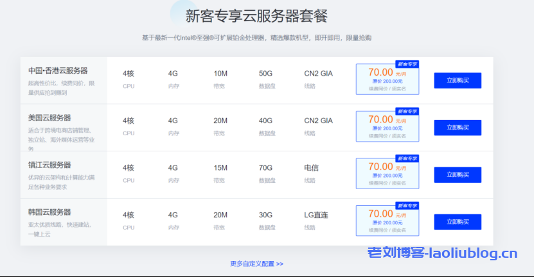Click the LG直连 line label
The image size is (534, 277).
coord(316,215)
